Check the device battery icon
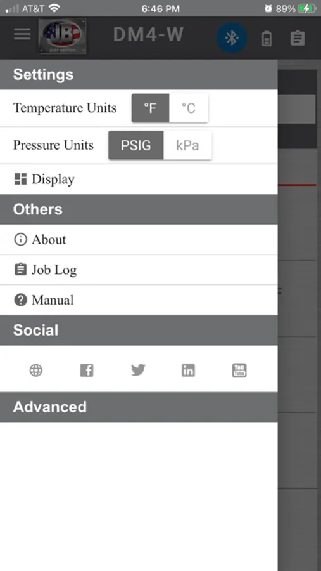Screen dimensions: 321x571 (267, 39)
